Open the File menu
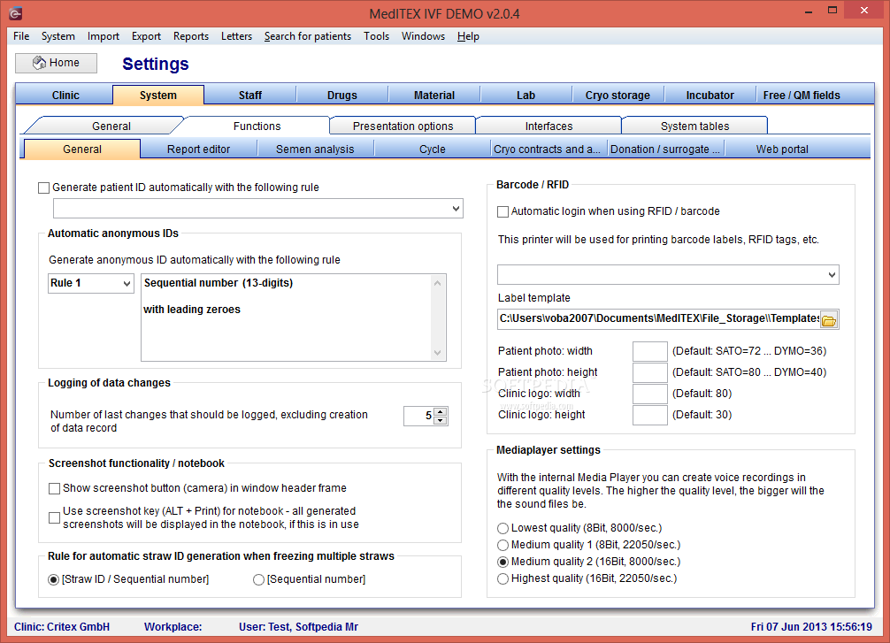 [x=21, y=36]
